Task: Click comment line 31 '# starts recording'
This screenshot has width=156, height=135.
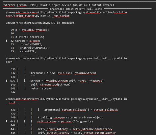Action: 27,37
